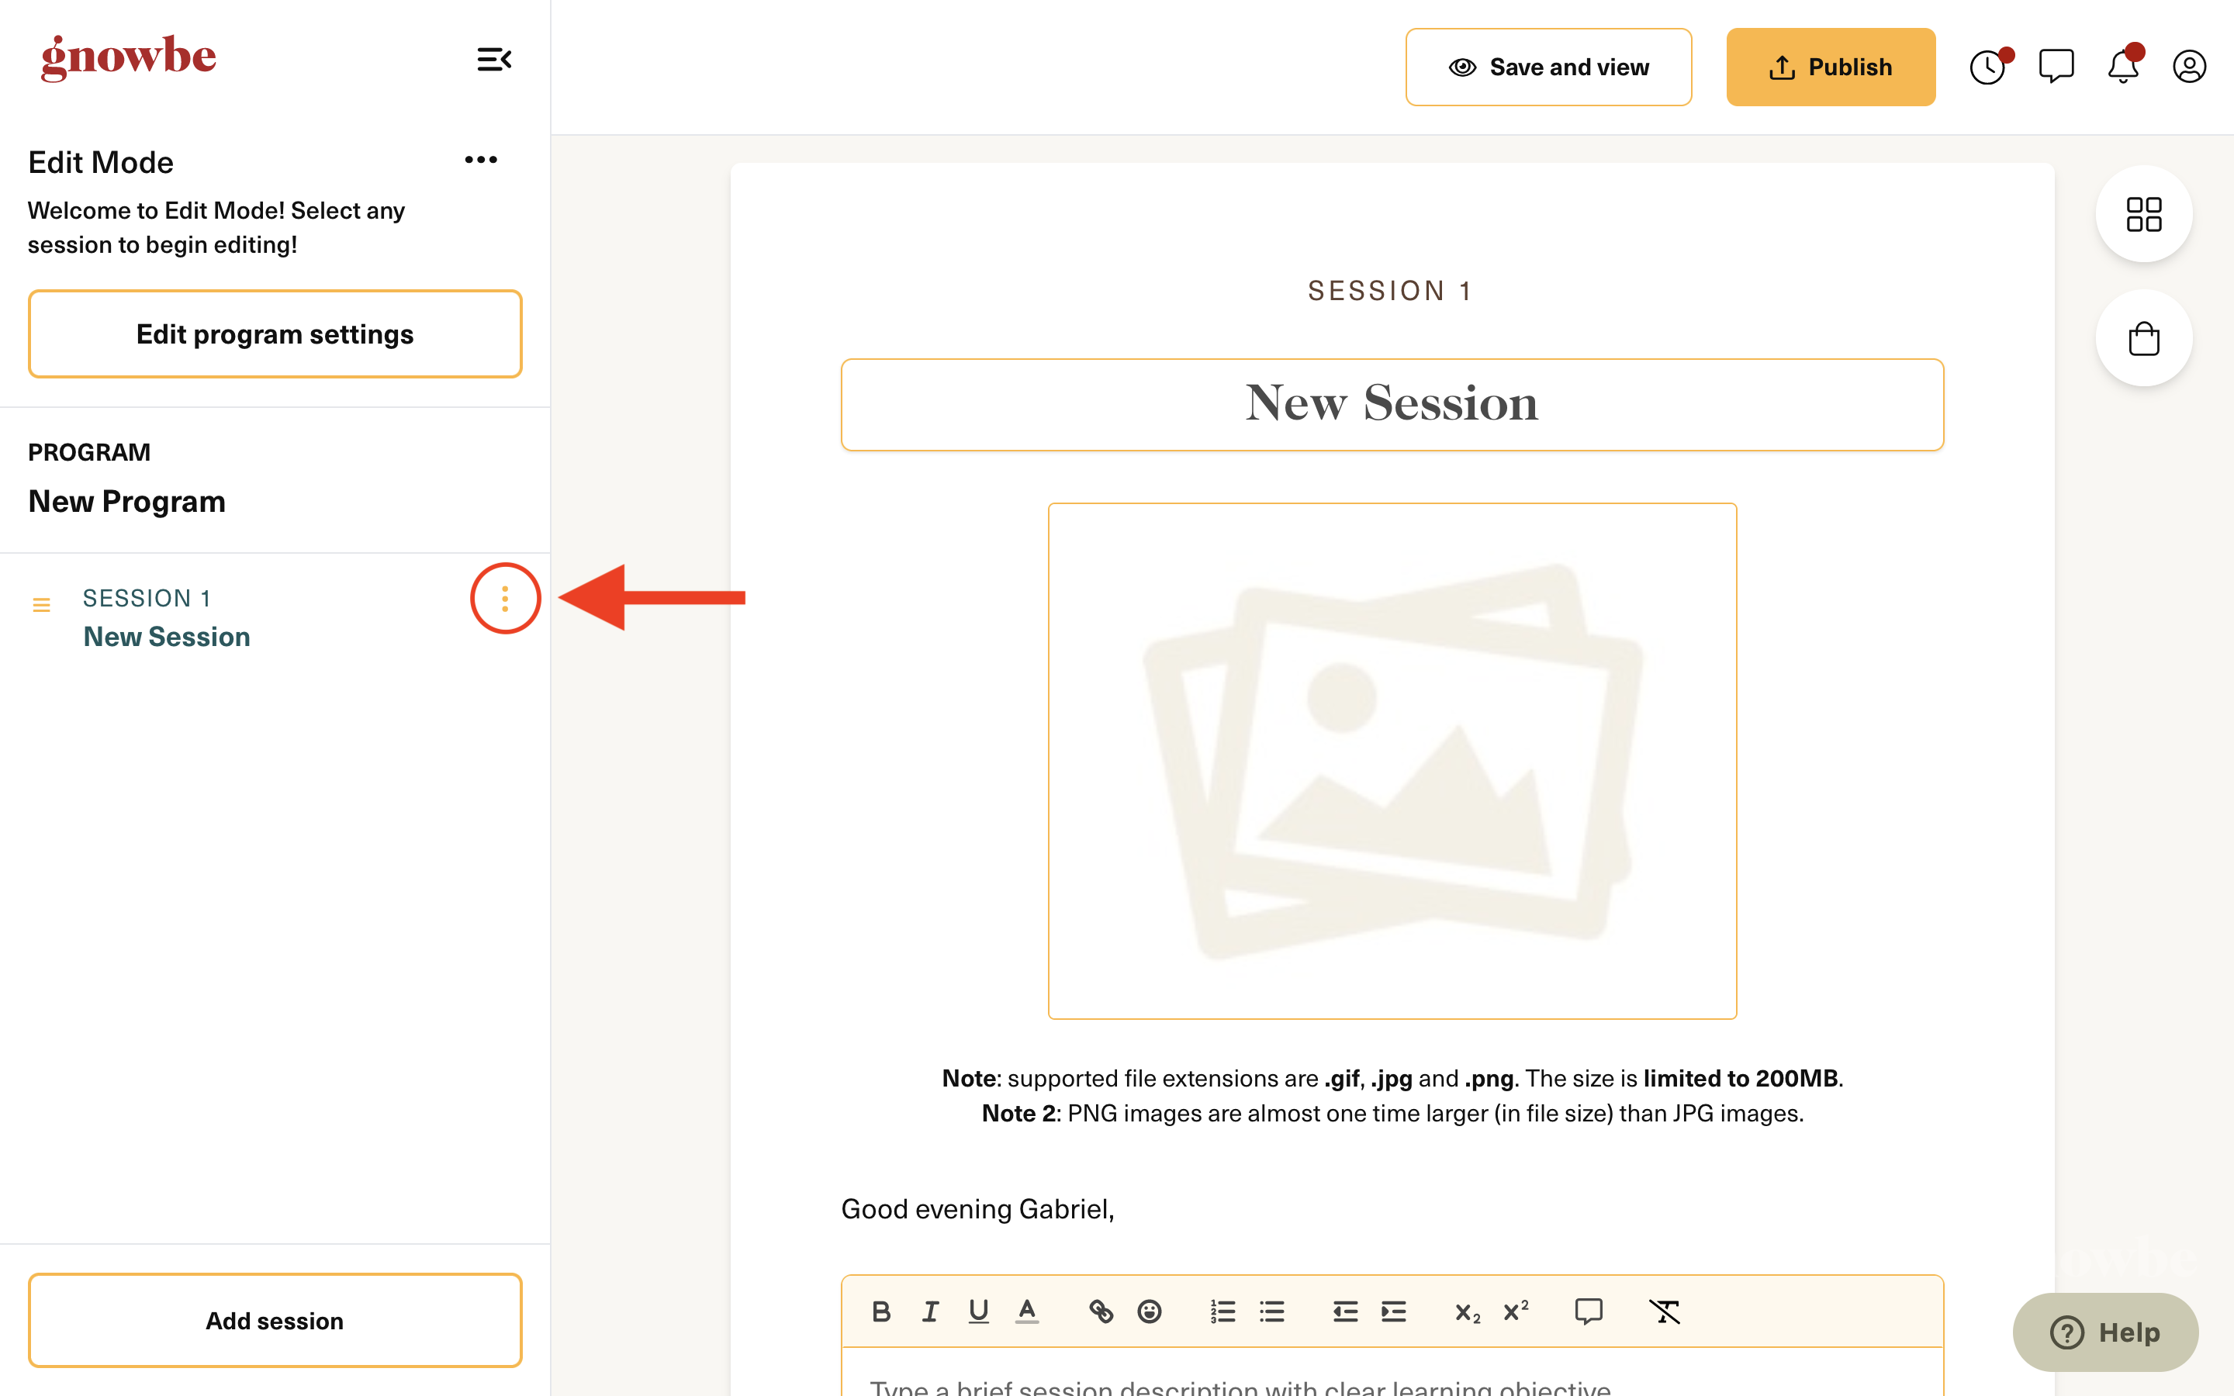Open the text color picker
The height and width of the screenshot is (1396, 2234).
coord(1026,1311)
